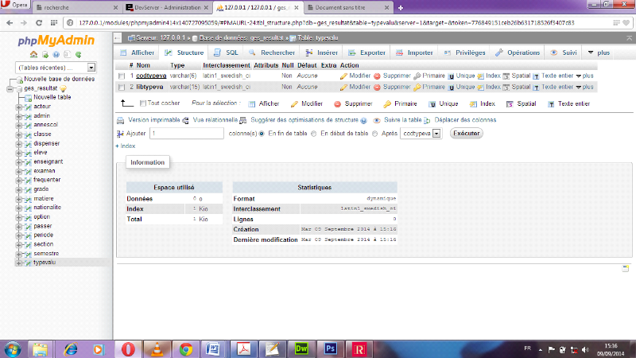Click Vue relationnelle link
636x358 pixels.
tap(215, 120)
